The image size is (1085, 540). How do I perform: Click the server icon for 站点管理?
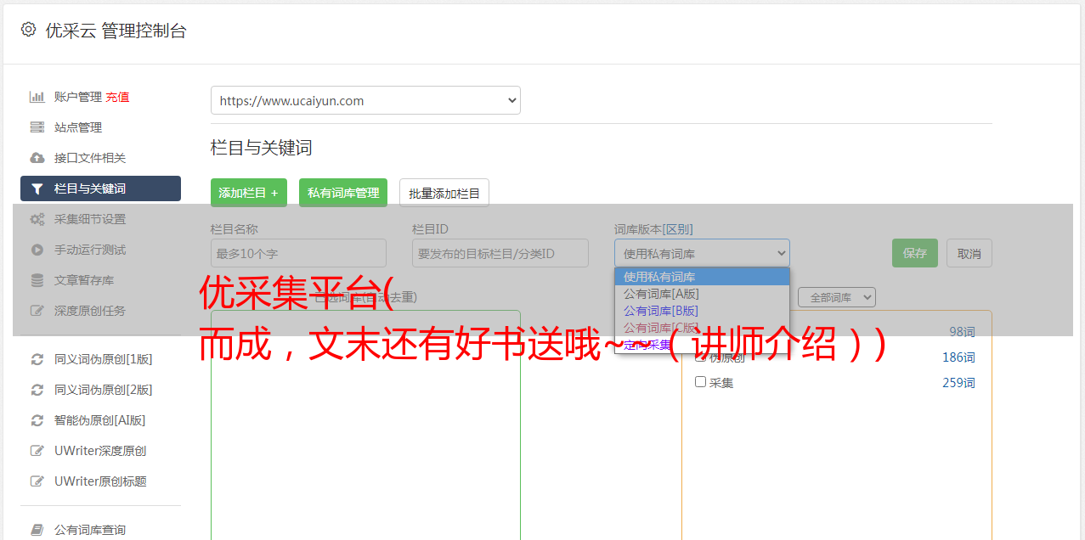[37, 127]
